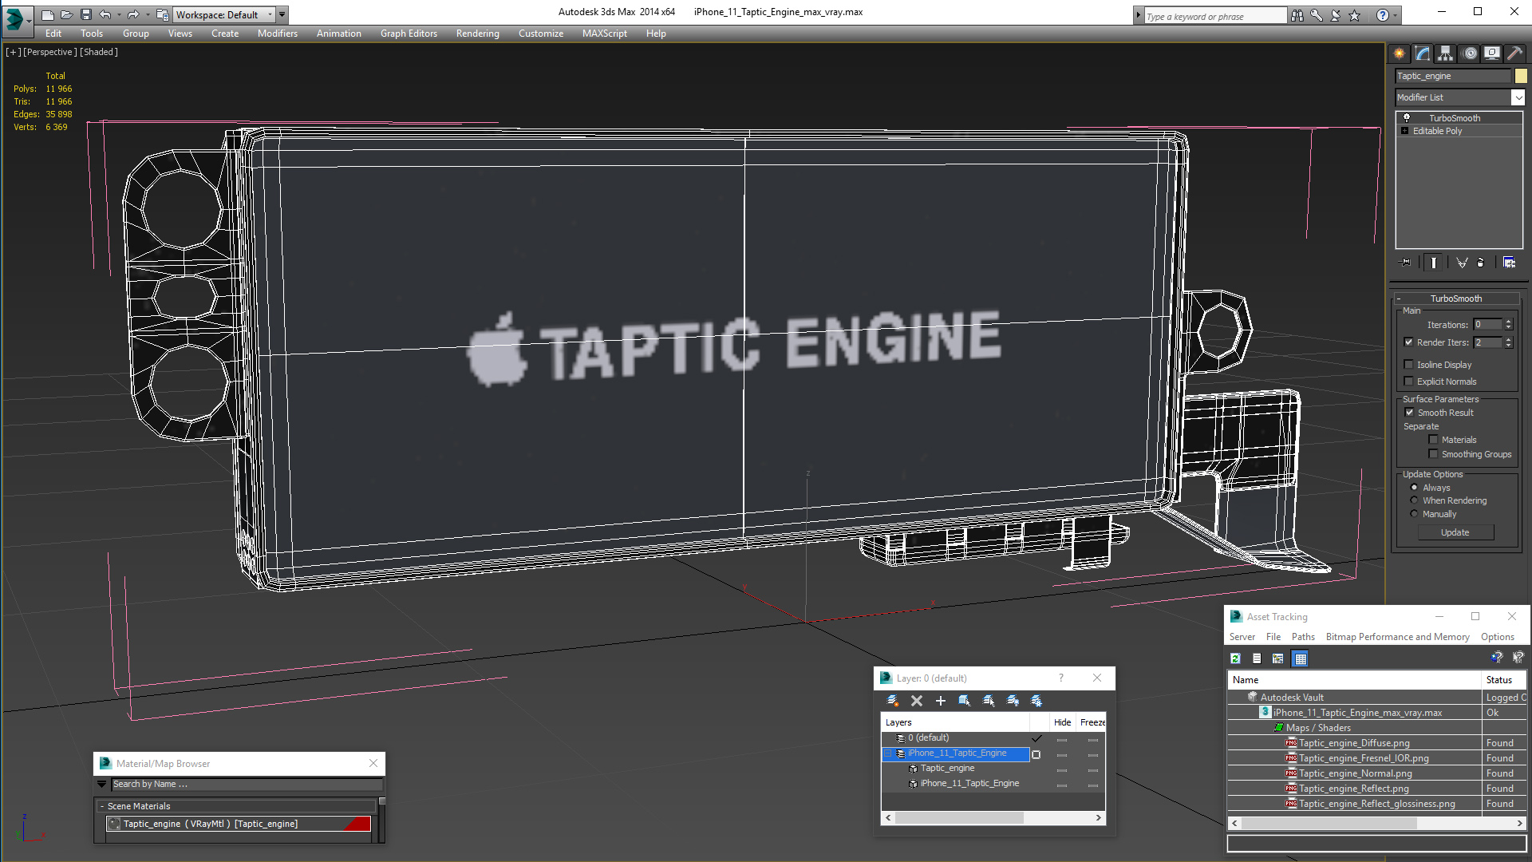
Task: Click Select Highlighted Objects icon in Layer dialog
Action: click(965, 701)
